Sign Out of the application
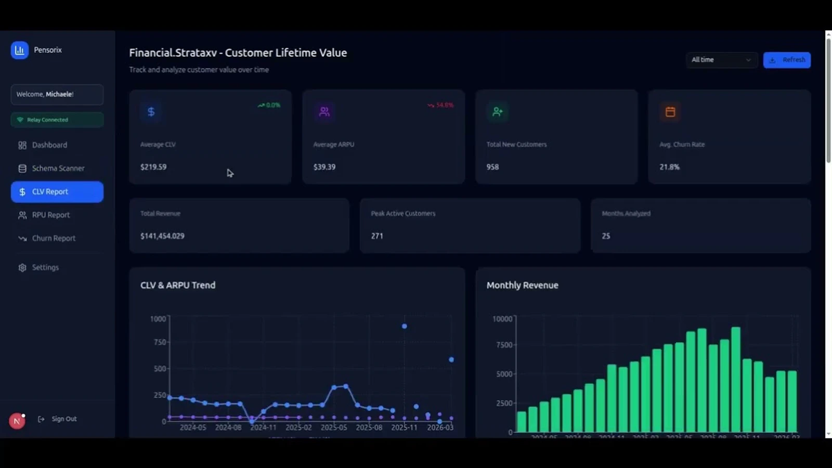The height and width of the screenshot is (468, 832). (x=64, y=419)
